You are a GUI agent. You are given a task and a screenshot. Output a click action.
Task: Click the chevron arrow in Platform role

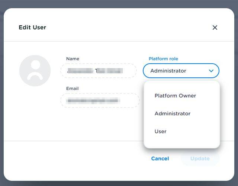(211, 71)
